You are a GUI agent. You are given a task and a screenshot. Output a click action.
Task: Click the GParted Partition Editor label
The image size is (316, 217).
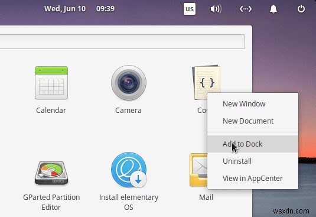[51, 202]
